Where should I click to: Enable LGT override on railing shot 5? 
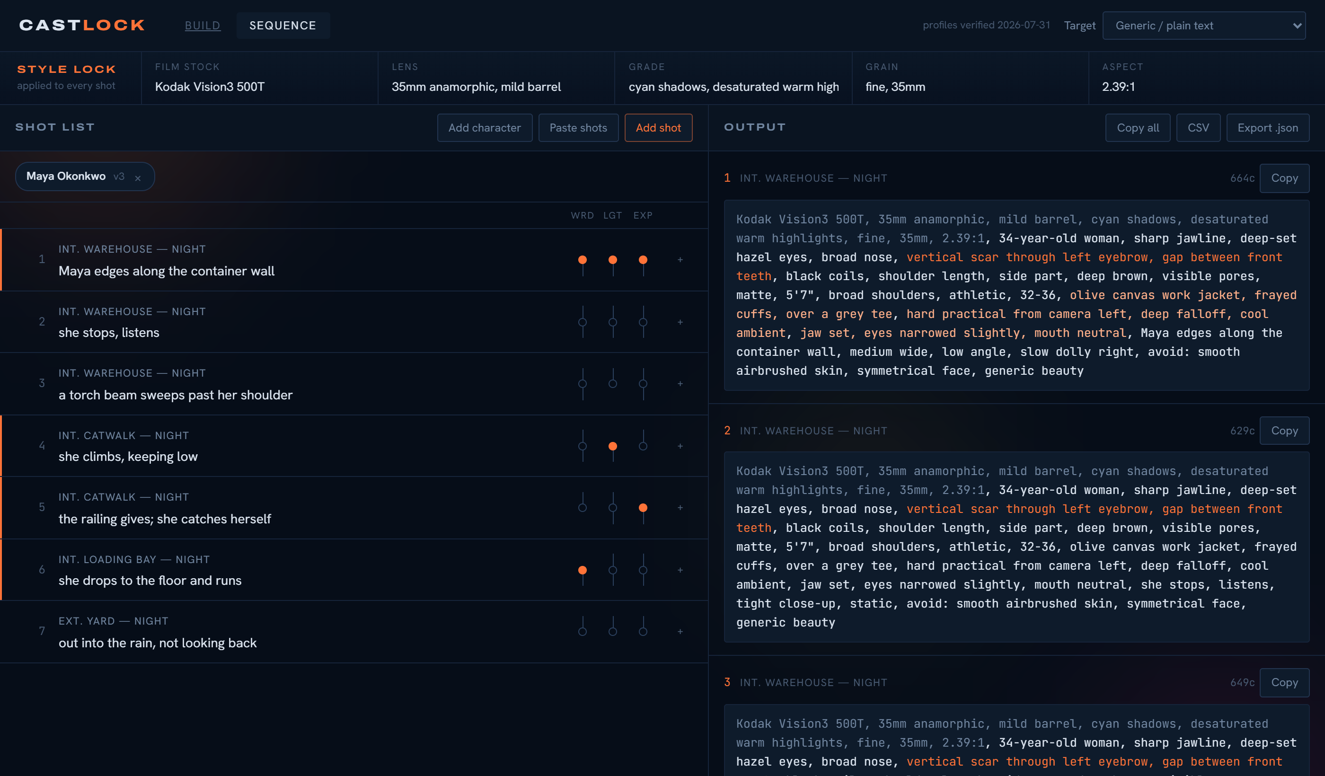tap(612, 507)
